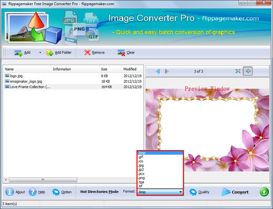Image resolution: width=273 pixels, height=209 pixels.
Task: Click the 2012/12/19 date for Love-Frame-Collection
Action: tap(132, 87)
